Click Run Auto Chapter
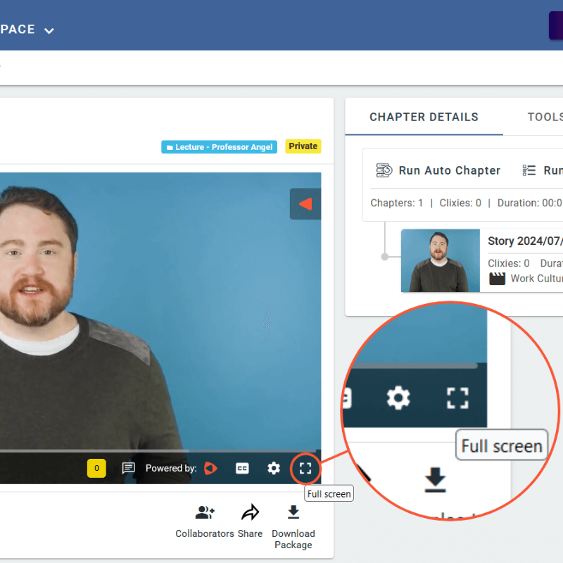 point(438,170)
